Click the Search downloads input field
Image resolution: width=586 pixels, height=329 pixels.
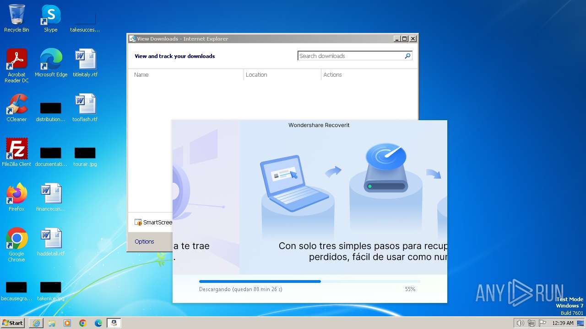tap(351, 56)
